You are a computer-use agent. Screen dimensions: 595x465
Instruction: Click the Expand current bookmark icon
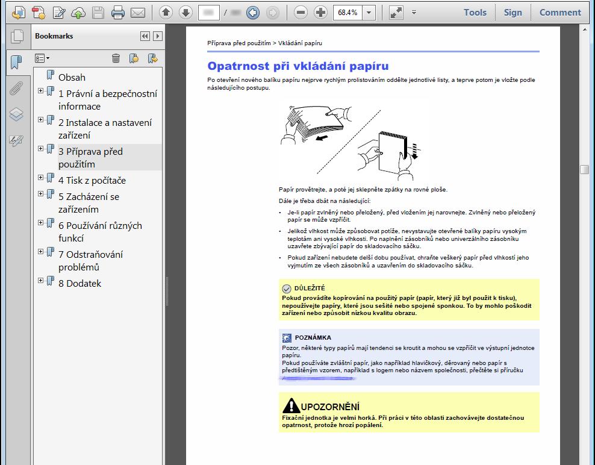pos(152,58)
